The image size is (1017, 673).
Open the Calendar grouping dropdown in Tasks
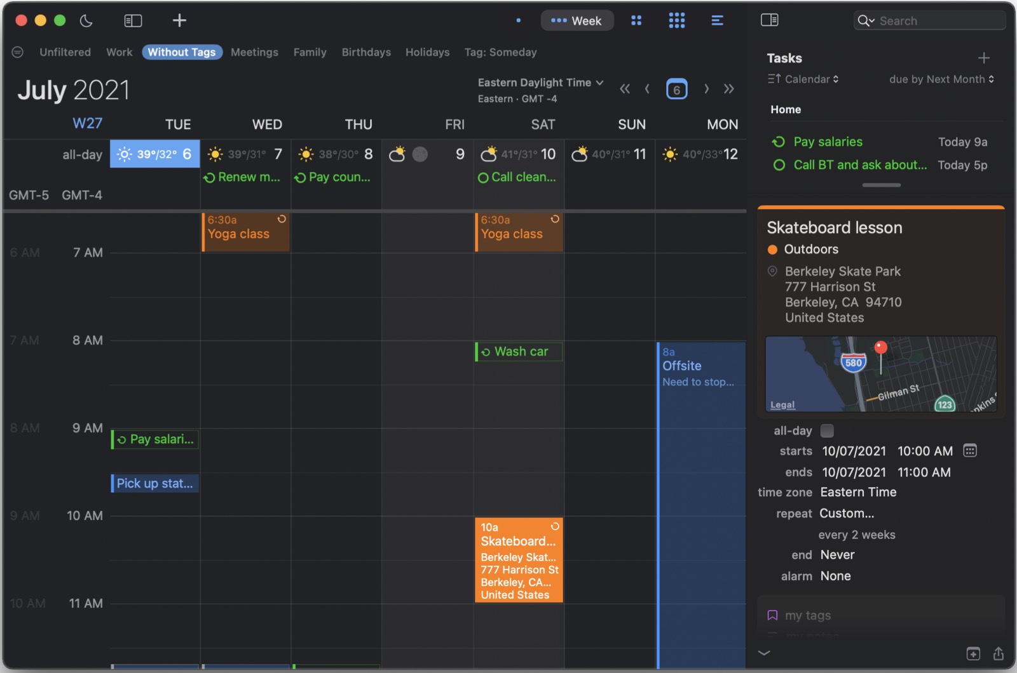pos(812,79)
